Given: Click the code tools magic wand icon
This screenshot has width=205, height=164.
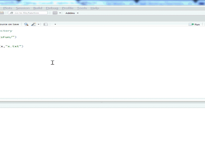Looking at the screenshot, I should tap(33, 24).
